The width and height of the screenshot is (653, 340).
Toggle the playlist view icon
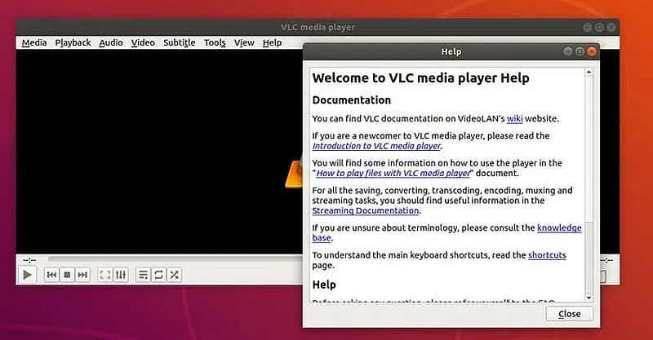[x=143, y=275]
